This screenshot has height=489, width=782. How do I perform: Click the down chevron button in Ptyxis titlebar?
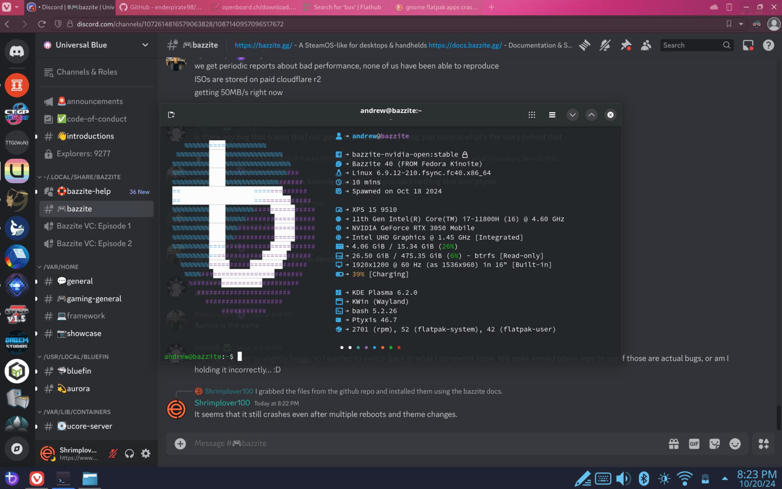(x=573, y=115)
